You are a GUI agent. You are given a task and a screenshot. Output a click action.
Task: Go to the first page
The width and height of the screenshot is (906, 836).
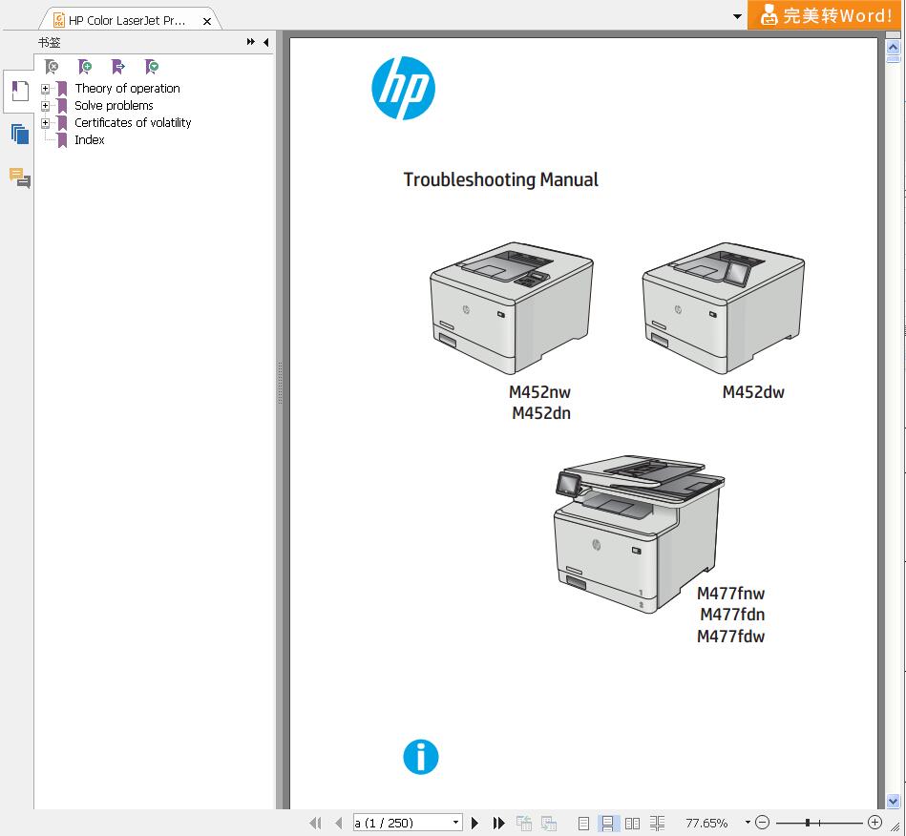click(315, 823)
